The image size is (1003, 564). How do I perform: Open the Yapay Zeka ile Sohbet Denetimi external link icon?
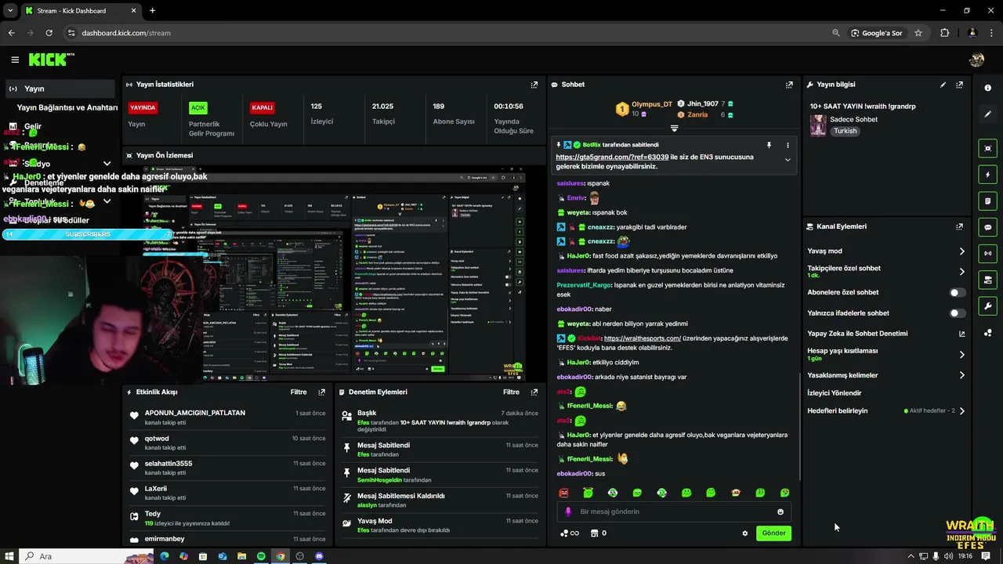point(962,334)
